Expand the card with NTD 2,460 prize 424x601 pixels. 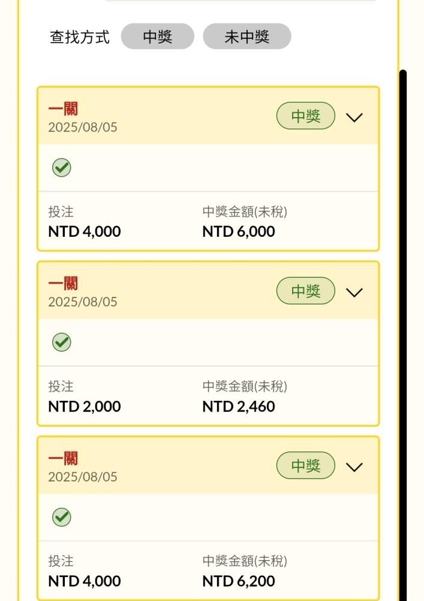pos(354,292)
